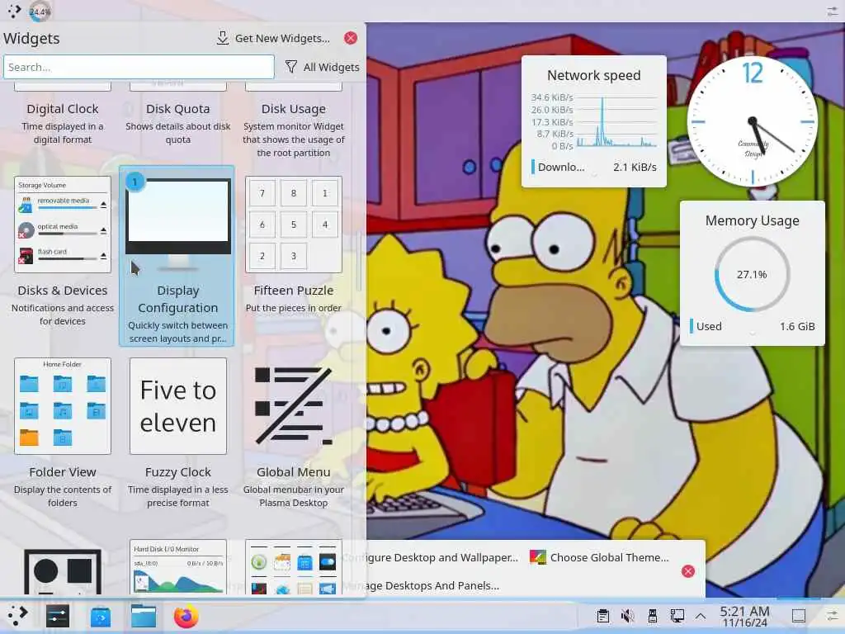
Task: Open the network connection tray icon
Action: pos(677,616)
